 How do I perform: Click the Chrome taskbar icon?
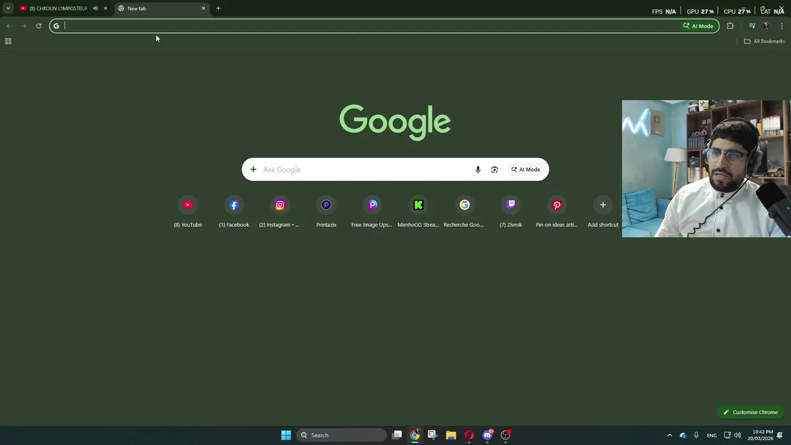tap(415, 435)
